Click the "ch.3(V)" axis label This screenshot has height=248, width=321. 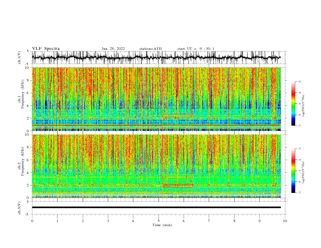click(19, 208)
